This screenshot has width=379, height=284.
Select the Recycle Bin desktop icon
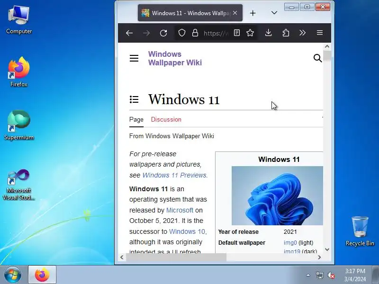pos(360,231)
